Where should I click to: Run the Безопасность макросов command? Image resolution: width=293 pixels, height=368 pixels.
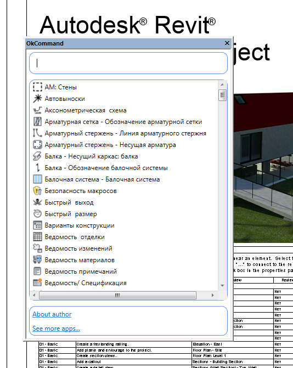pos(81,190)
